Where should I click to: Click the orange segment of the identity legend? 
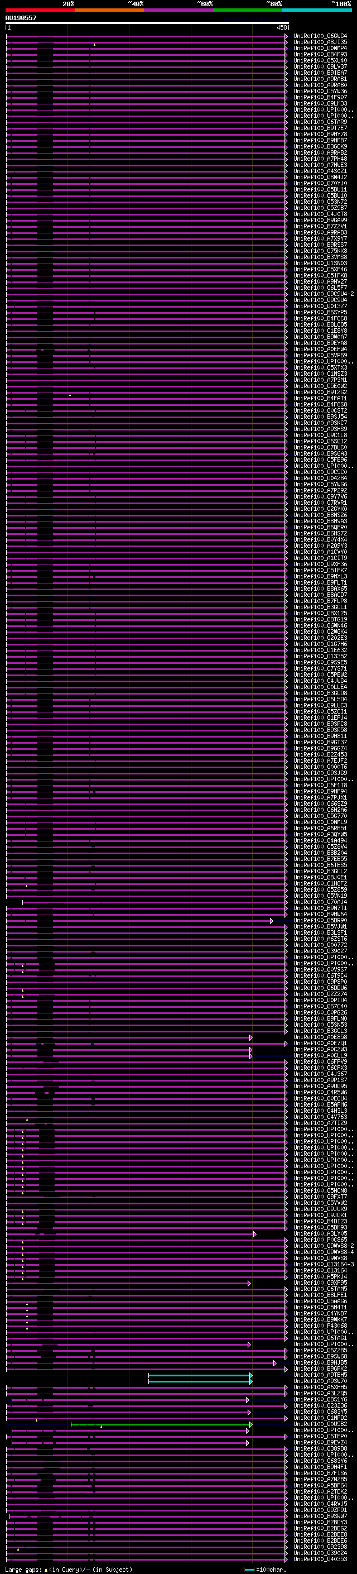tap(109, 10)
